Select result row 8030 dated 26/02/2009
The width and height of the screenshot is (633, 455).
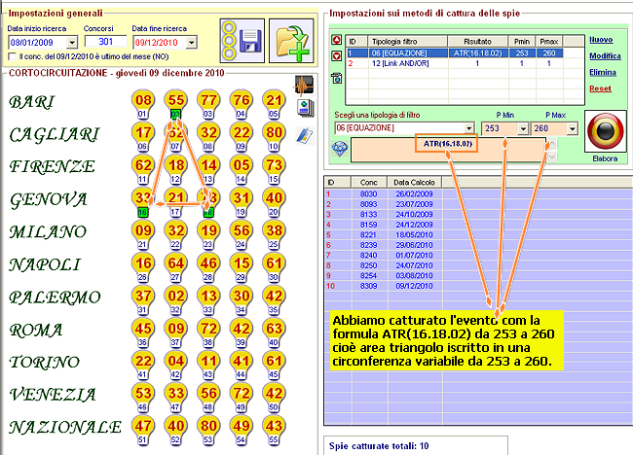pos(478,193)
